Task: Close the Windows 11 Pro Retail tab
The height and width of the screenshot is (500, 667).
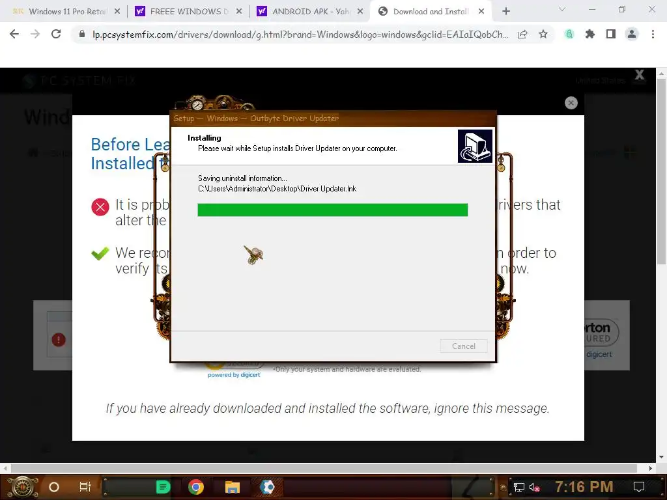Action: tap(117, 12)
